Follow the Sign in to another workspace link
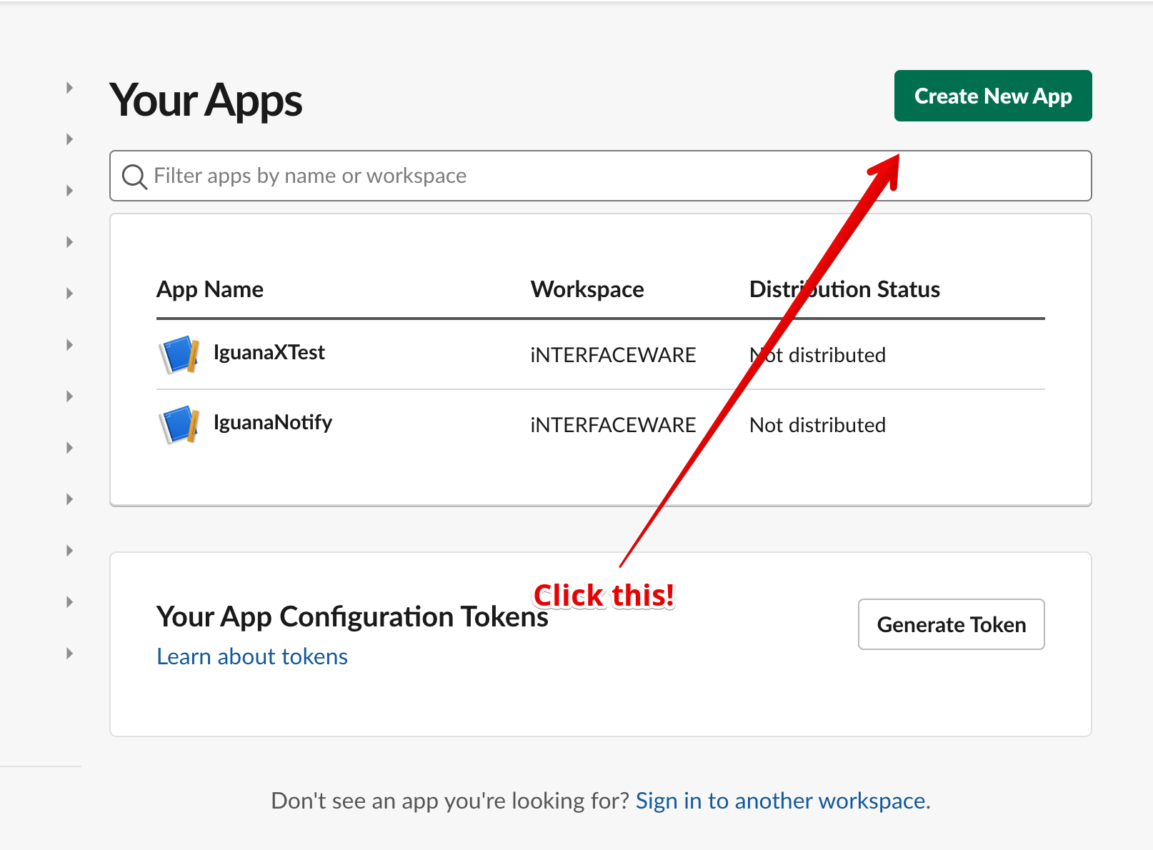 [782, 801]
